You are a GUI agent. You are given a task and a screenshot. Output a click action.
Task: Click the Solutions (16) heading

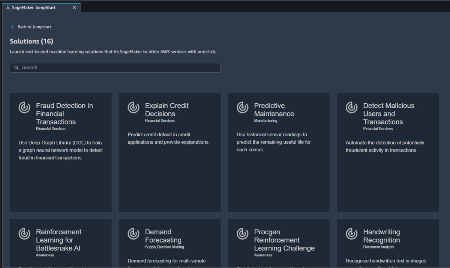31,41
